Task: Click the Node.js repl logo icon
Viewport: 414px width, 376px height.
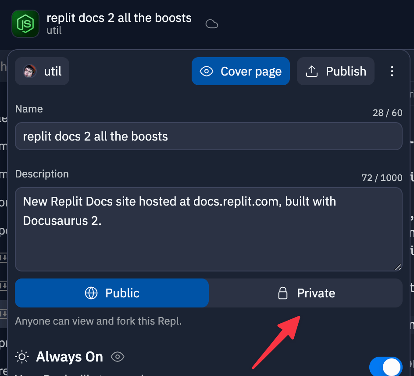Action: [x=25, y=24]
